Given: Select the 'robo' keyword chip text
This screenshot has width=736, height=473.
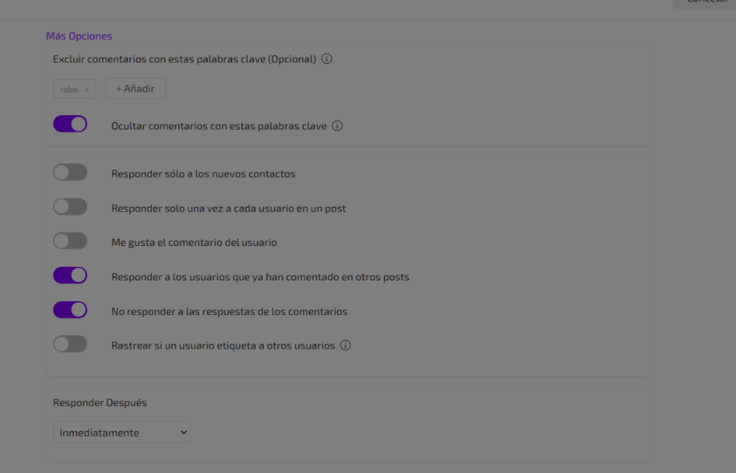Looking at the screenshot, I should click(69, 90).
